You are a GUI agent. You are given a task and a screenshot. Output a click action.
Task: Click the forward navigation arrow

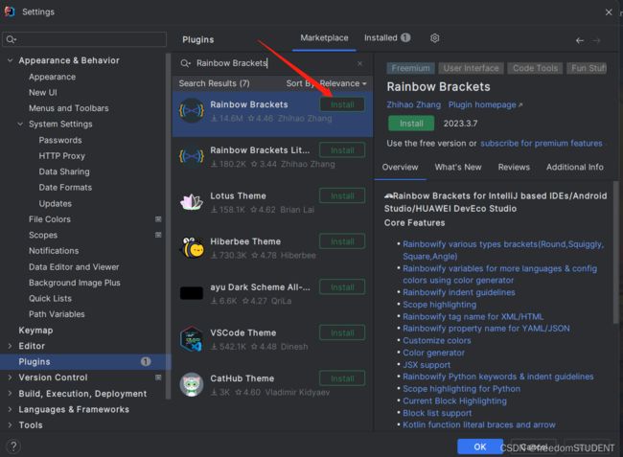point(596,40)
